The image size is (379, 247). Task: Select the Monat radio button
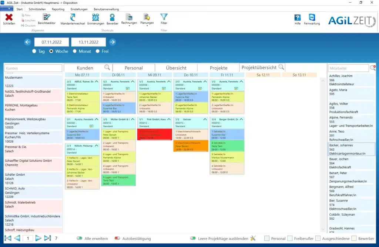click(75, 51)
